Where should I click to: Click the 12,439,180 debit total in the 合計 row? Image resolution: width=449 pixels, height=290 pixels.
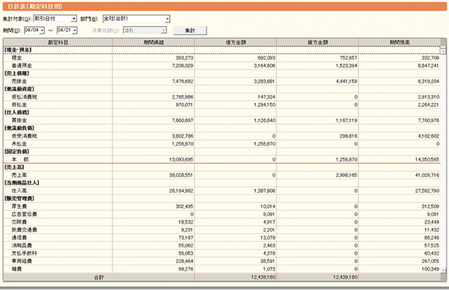(x=263, y=277)
